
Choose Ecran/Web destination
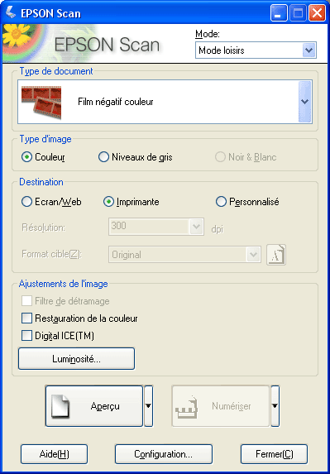pyautogui.click(x=51, y=202)
